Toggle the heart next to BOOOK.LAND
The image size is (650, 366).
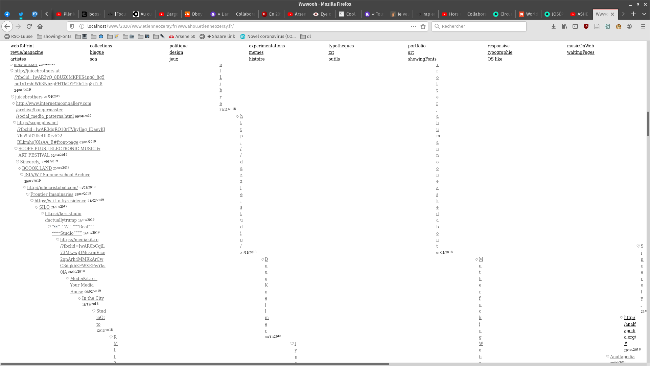[20, 168]
